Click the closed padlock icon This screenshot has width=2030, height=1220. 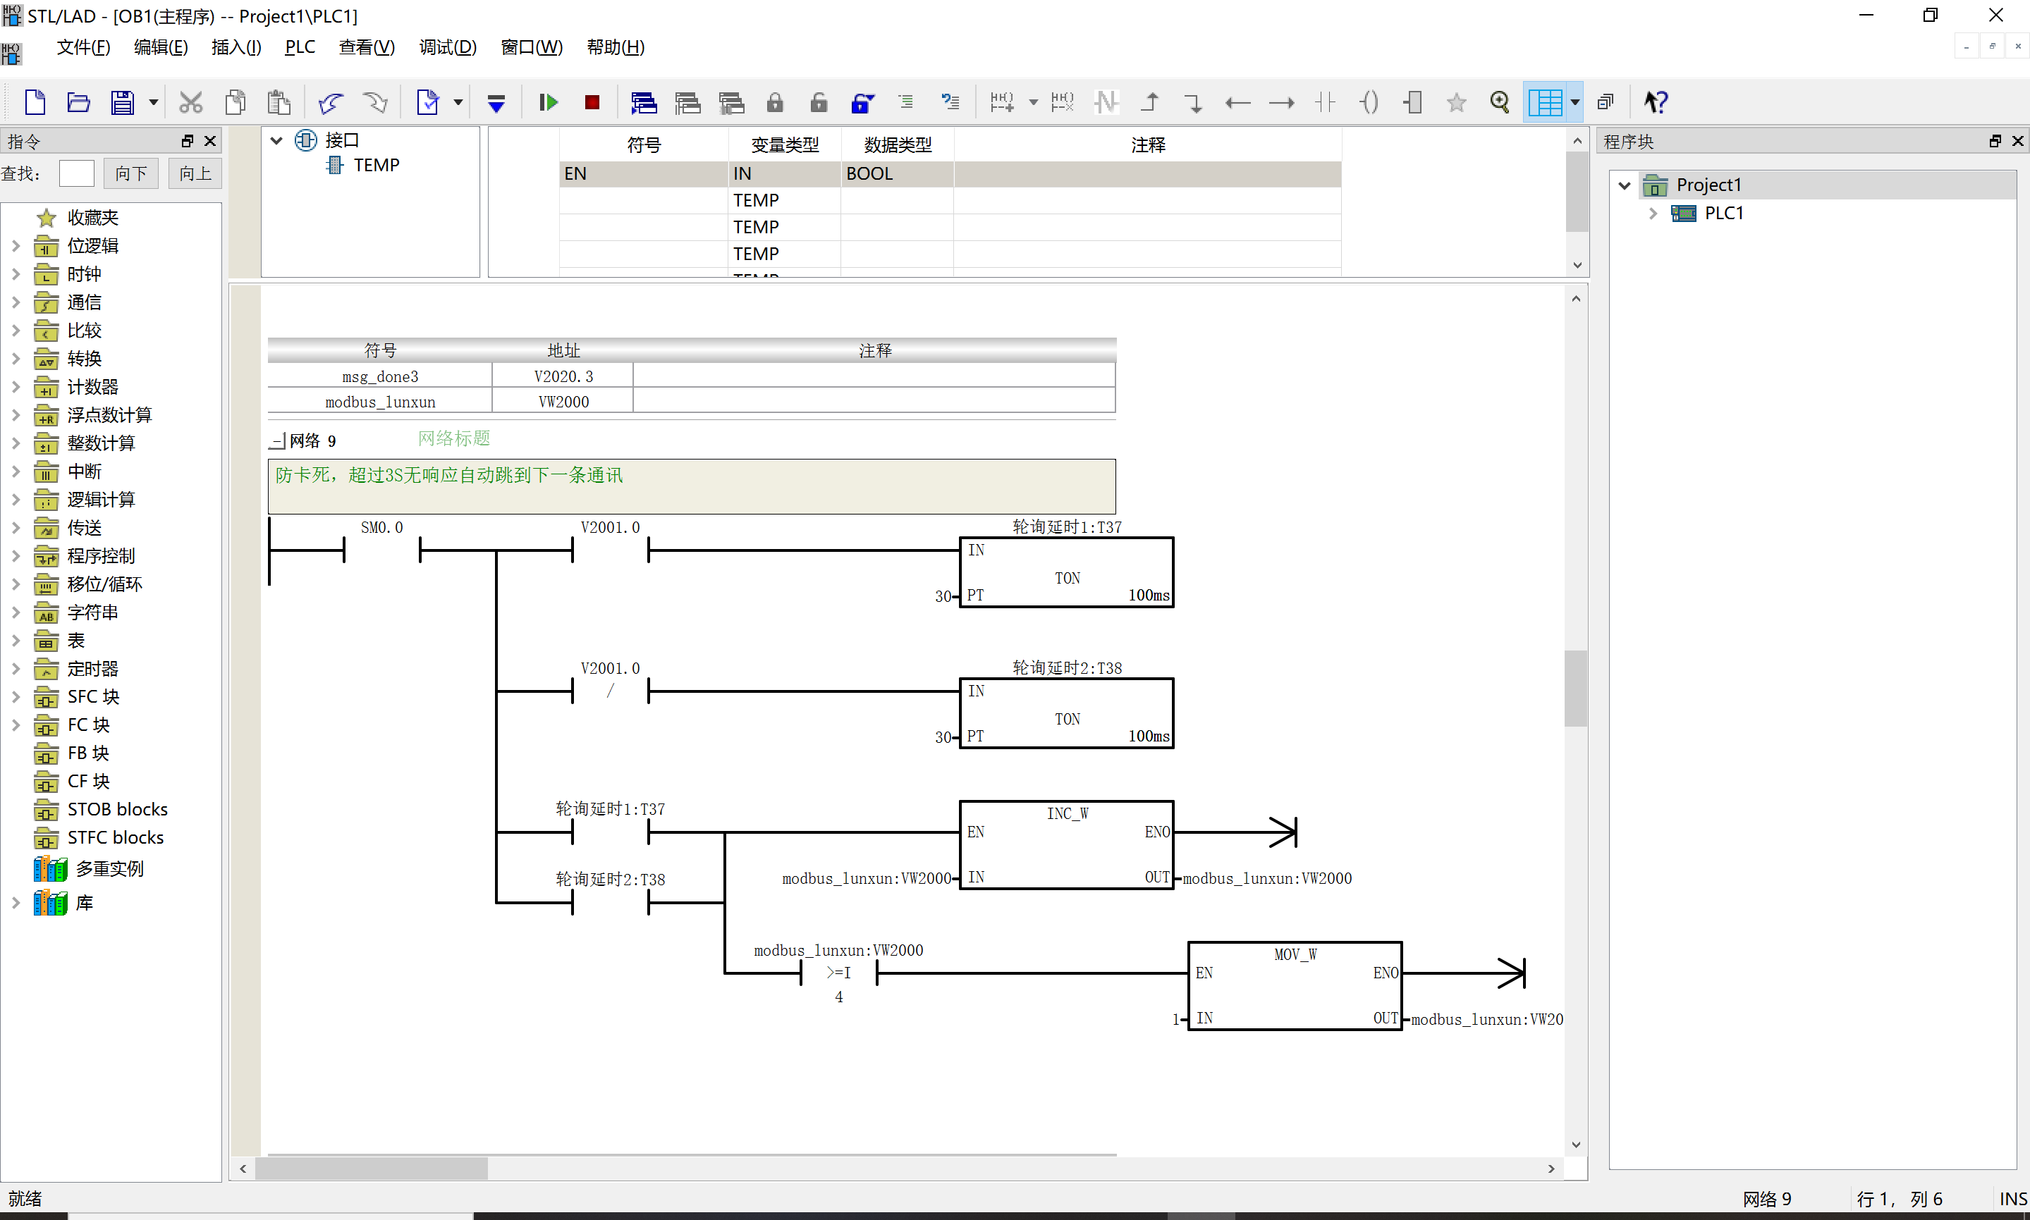[x=774, y=102]
